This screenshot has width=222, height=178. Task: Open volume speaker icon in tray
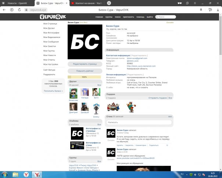click(x=195, y=175)
